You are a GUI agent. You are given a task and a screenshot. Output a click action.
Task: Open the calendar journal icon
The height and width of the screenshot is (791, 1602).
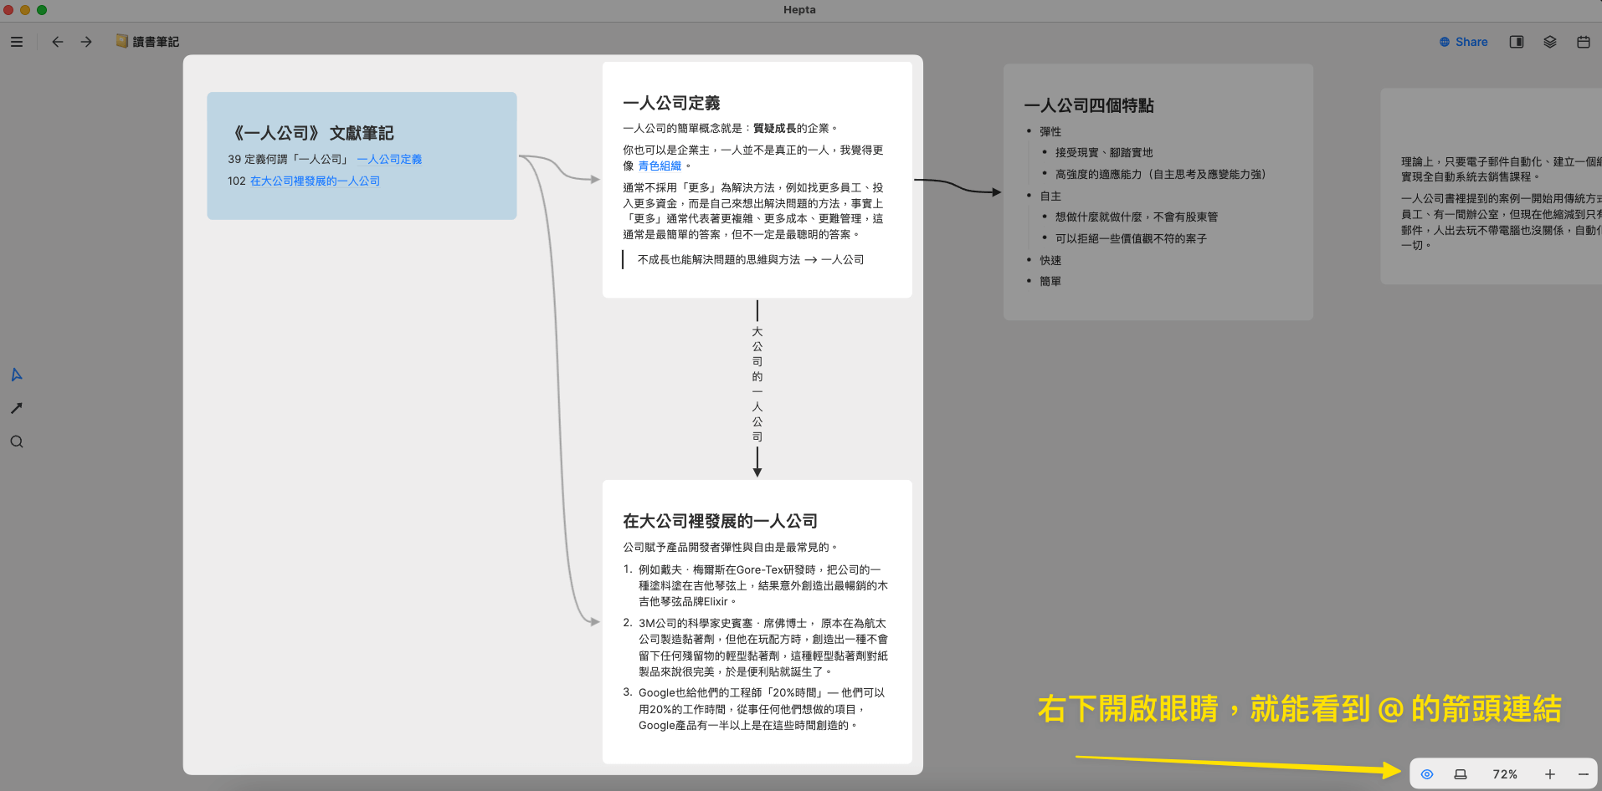tap(1584, 42)
